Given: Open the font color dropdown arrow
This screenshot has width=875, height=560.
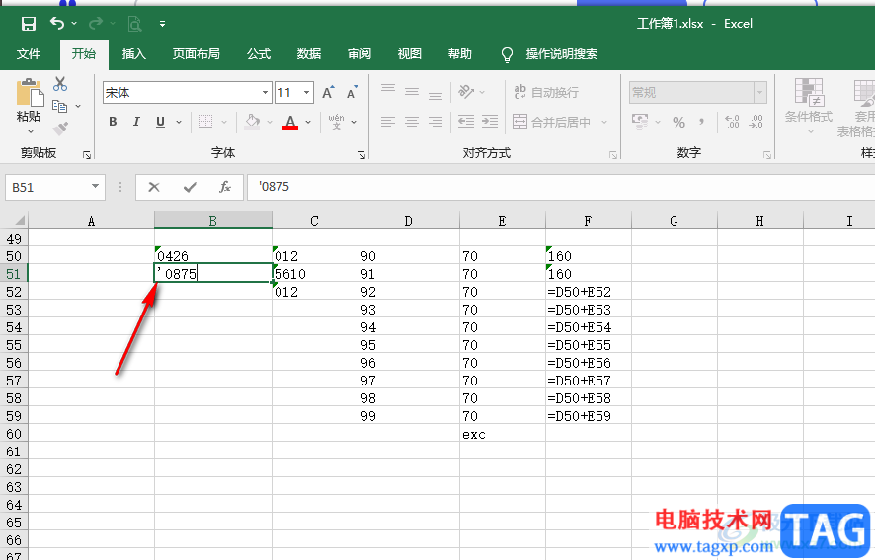Looking at the screenshot, I should (x=308, y=122).
